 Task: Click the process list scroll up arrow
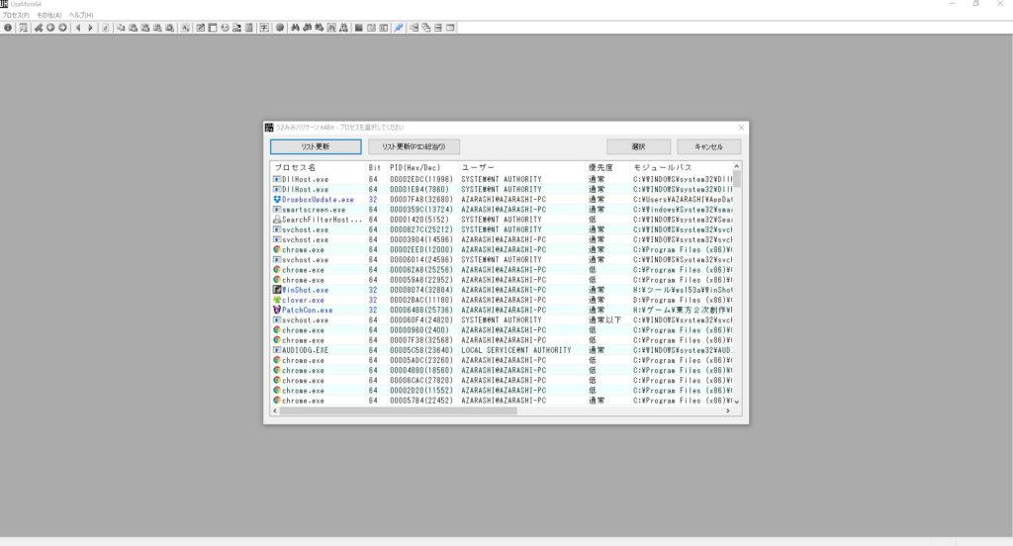coord(736,167)
